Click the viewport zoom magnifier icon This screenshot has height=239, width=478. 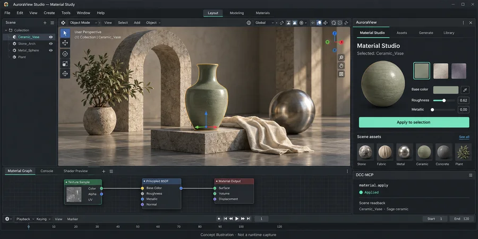[x=341, y=57]
